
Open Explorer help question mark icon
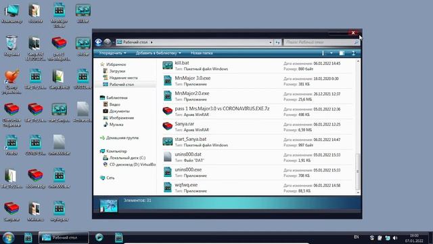(353, 53)
